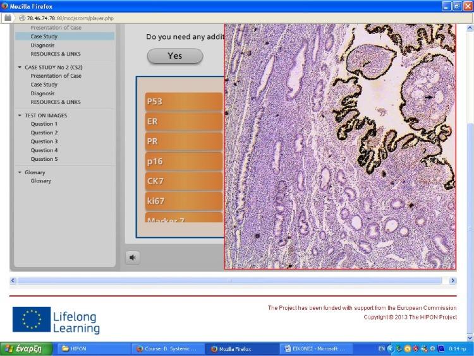Open Question 5
474x356 pixels.
pos(44,159)
